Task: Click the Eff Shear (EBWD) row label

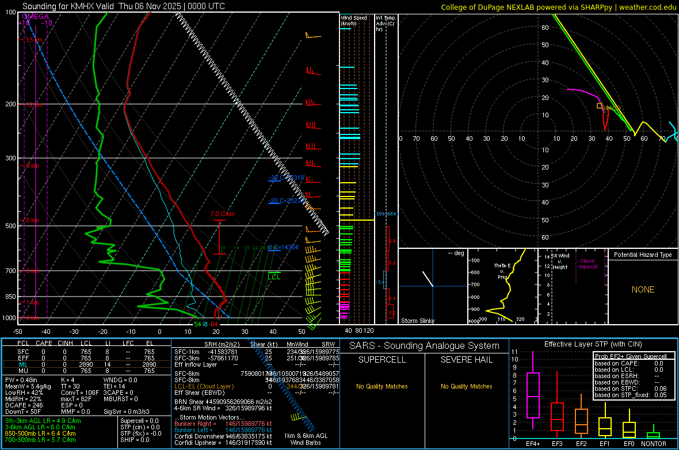Action: (x=200, y=393)
